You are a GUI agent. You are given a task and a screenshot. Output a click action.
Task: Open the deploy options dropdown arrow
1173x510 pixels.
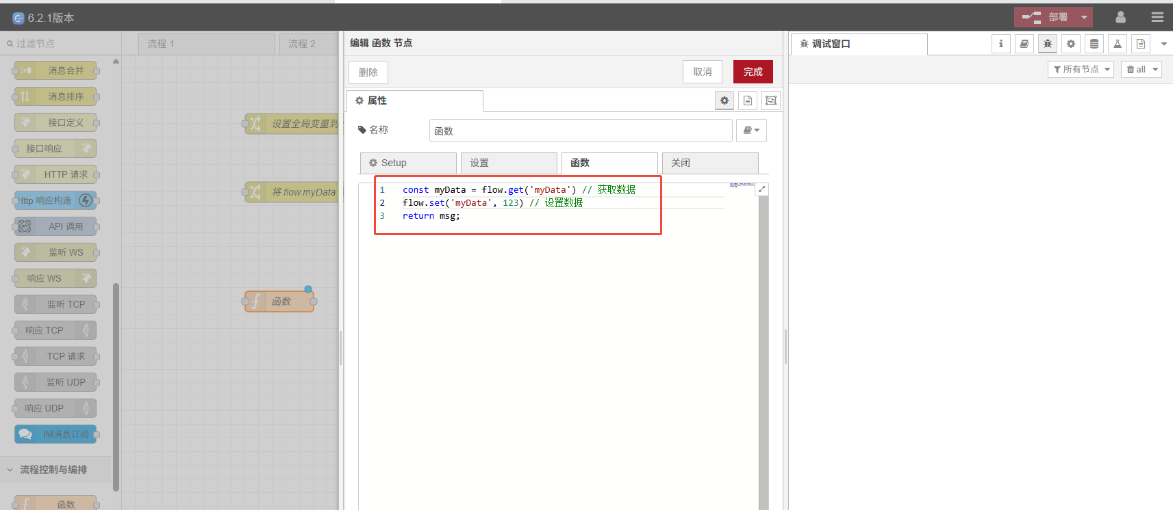coord(1084,17)
